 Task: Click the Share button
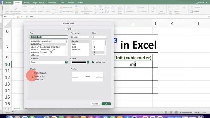(x=200, y=2)
